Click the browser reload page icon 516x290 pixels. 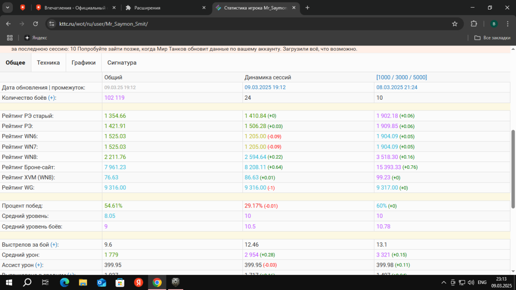[36, 24]
